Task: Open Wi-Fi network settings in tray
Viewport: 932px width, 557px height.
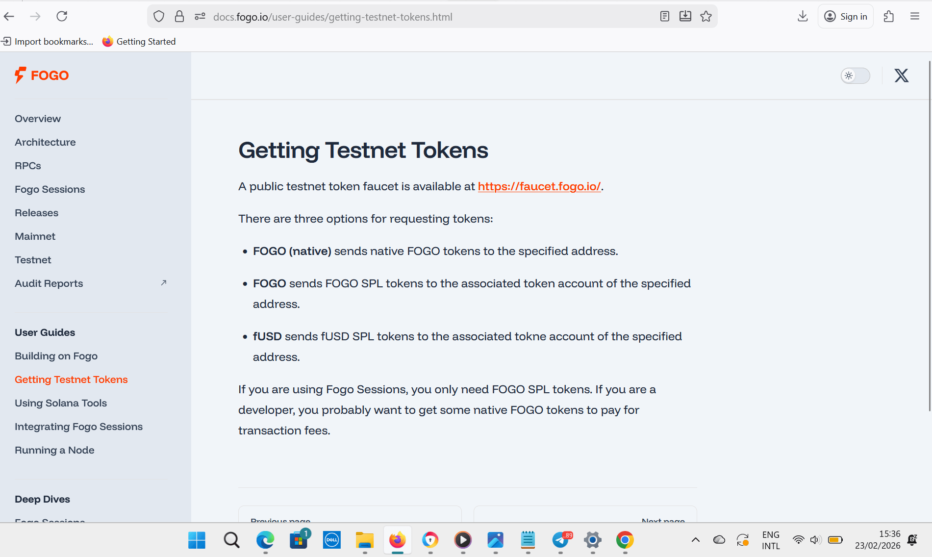Action: [799, 540]
